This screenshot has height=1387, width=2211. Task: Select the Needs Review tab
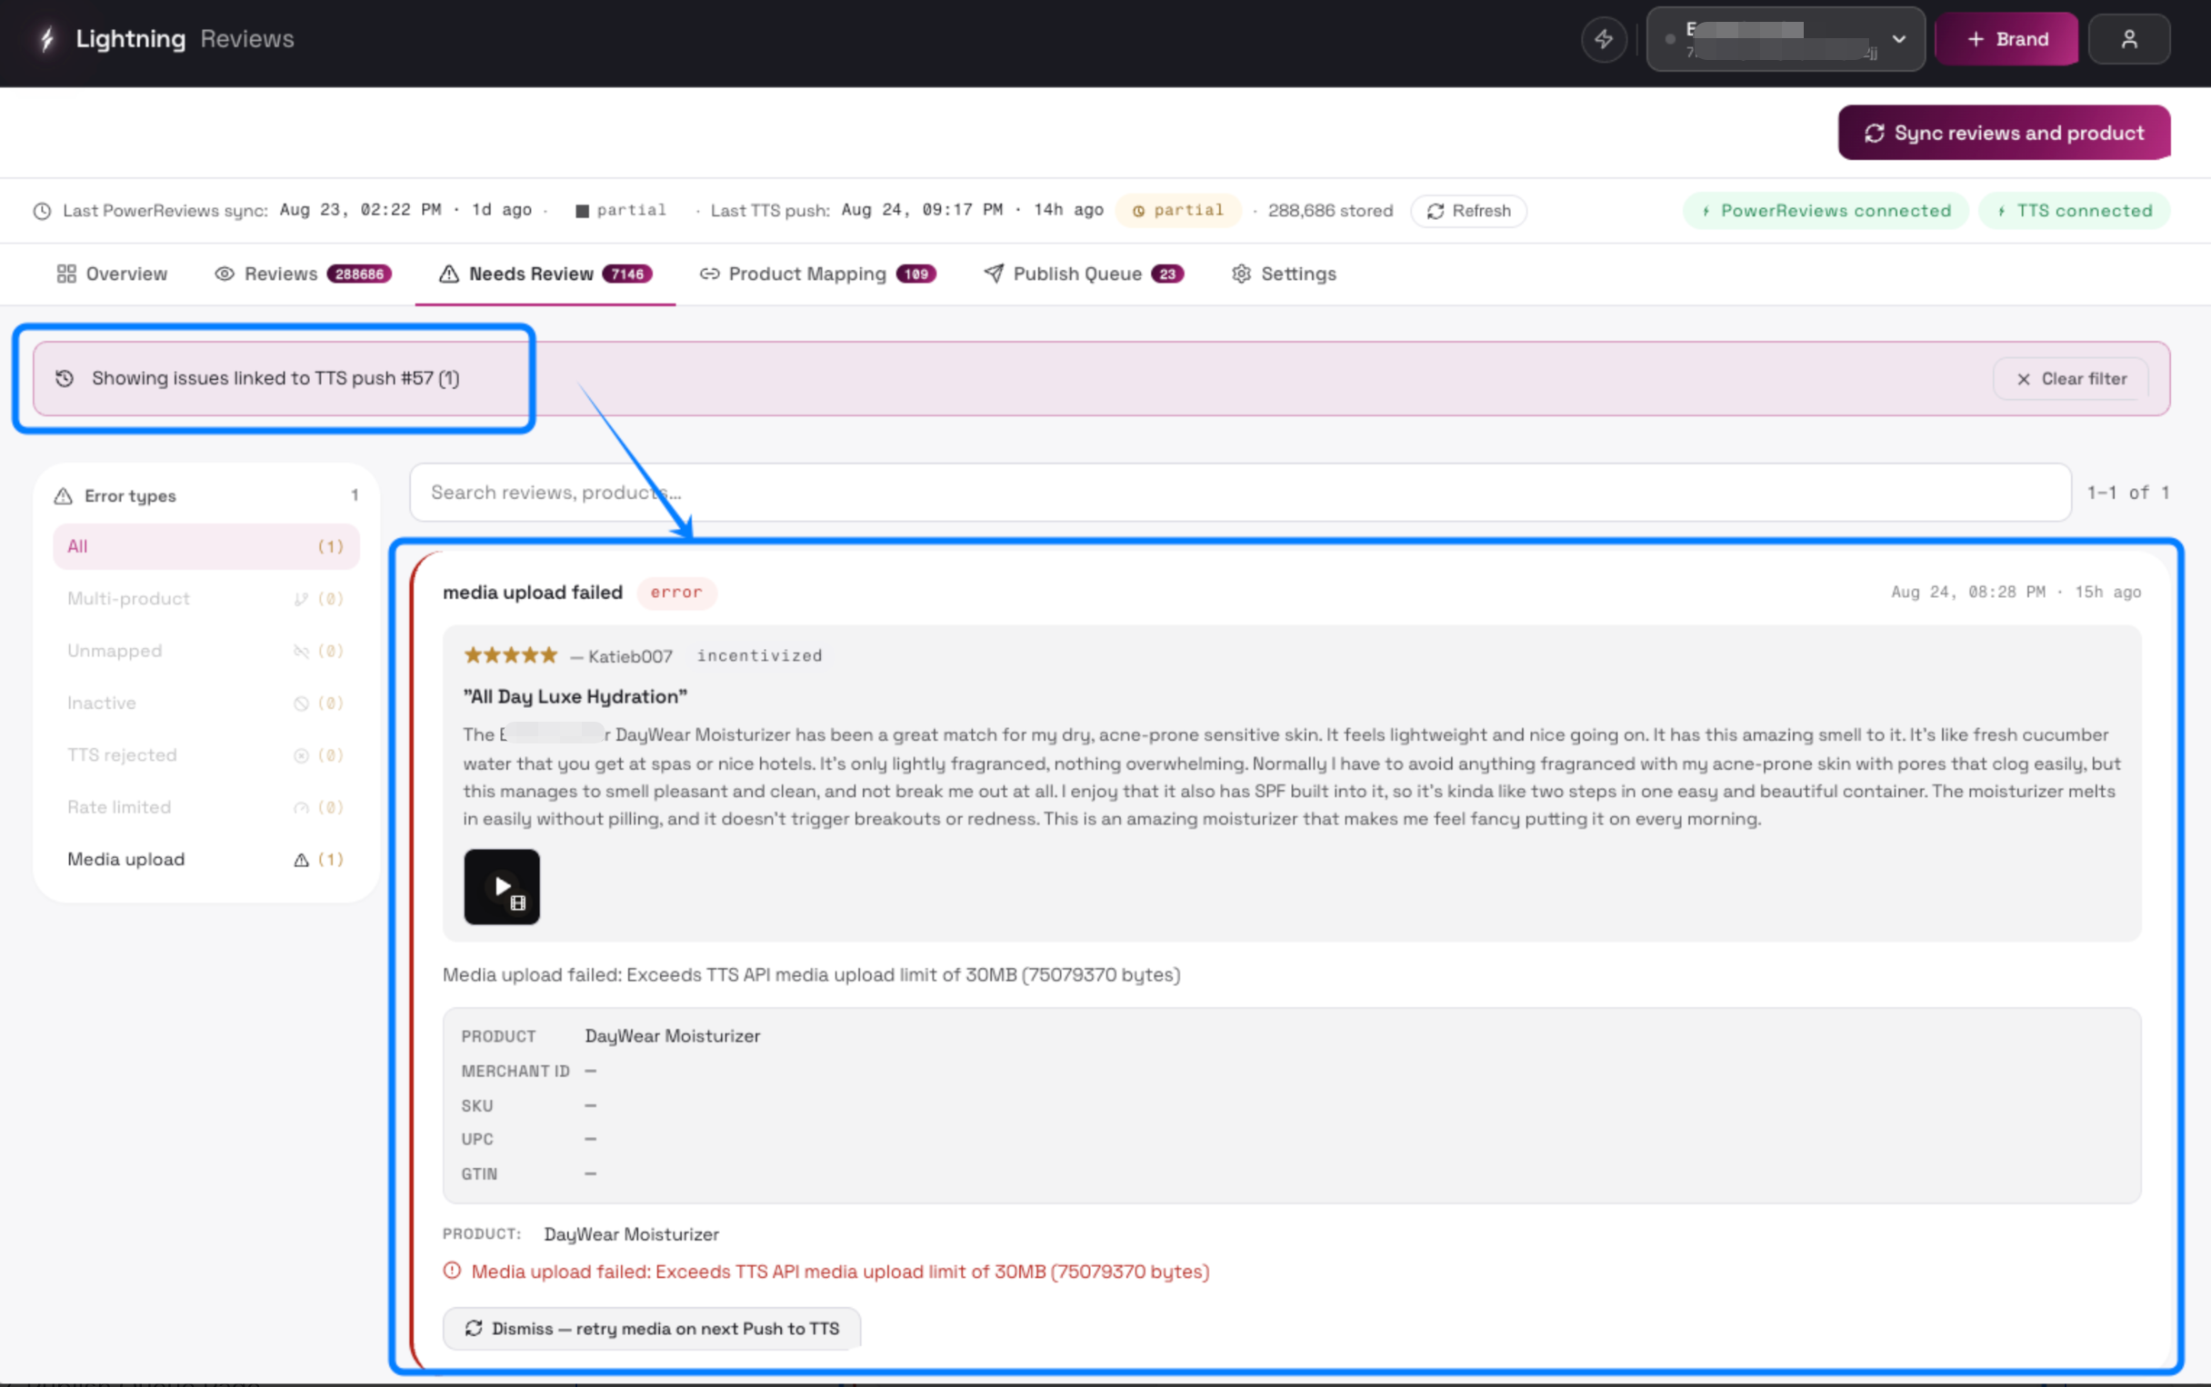tap(545, 274)
